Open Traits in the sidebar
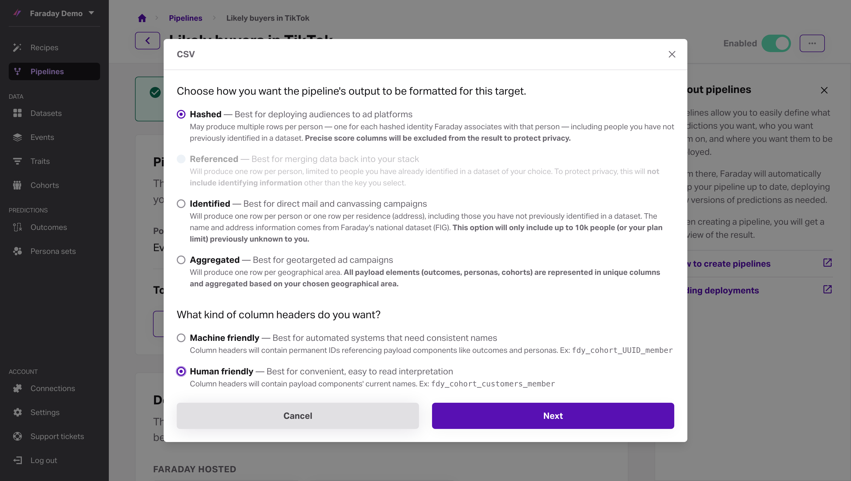851x481 pixels. pos(54,161)
